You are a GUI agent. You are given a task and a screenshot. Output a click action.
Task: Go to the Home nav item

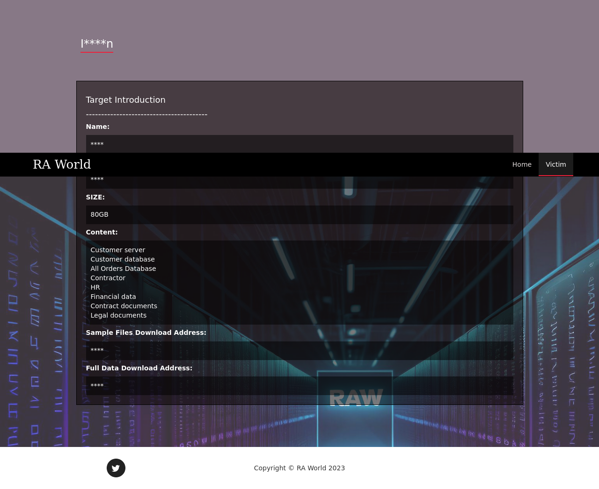pyautogui.click(x=522, y=164)
